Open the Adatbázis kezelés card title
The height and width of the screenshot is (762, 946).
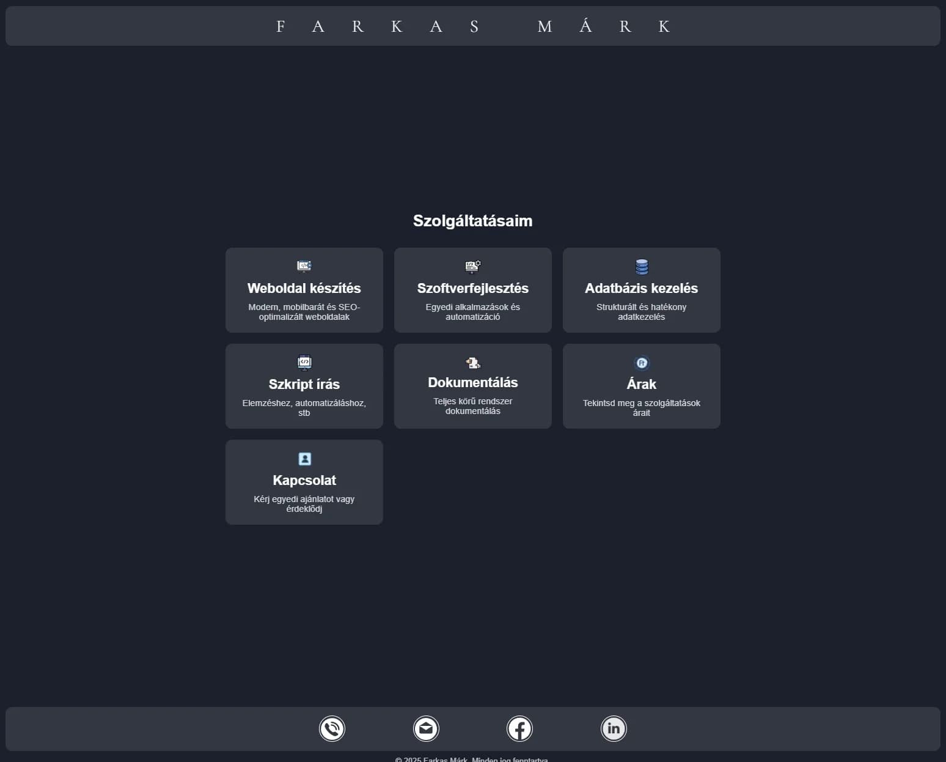[x=641, y=288]
